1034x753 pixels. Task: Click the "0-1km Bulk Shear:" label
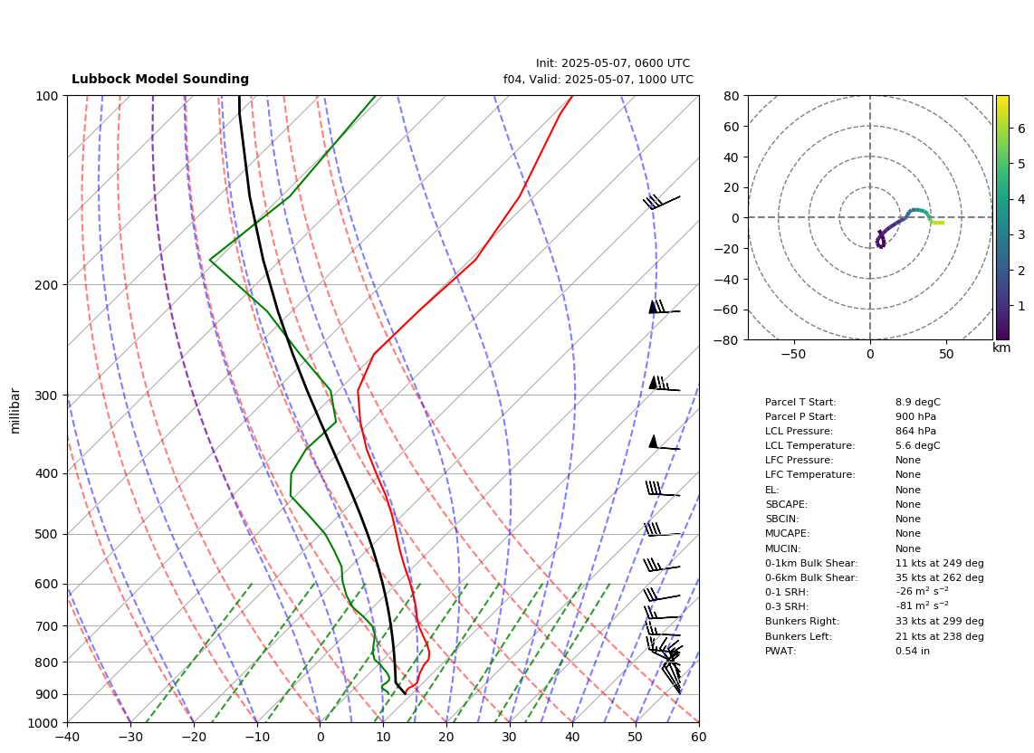click(x=811, y=563)
